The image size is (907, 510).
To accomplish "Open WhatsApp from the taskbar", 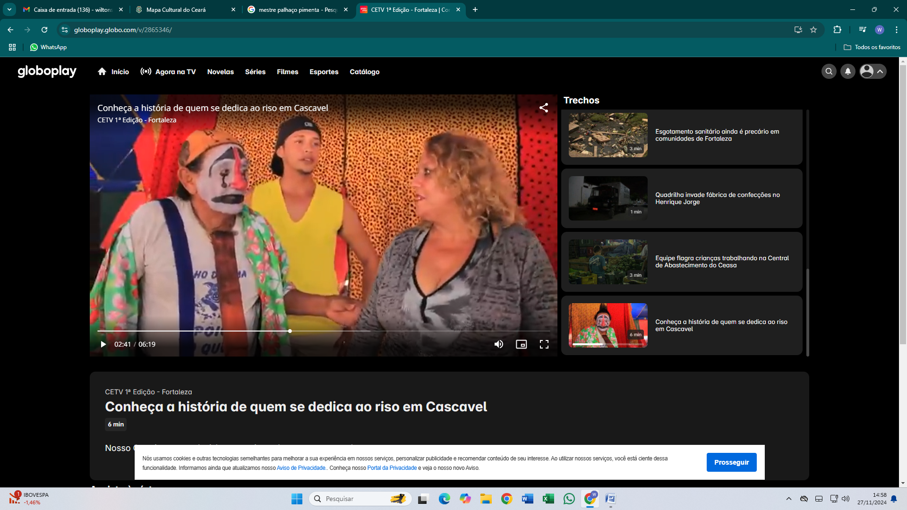I will (x=569, y=499).
